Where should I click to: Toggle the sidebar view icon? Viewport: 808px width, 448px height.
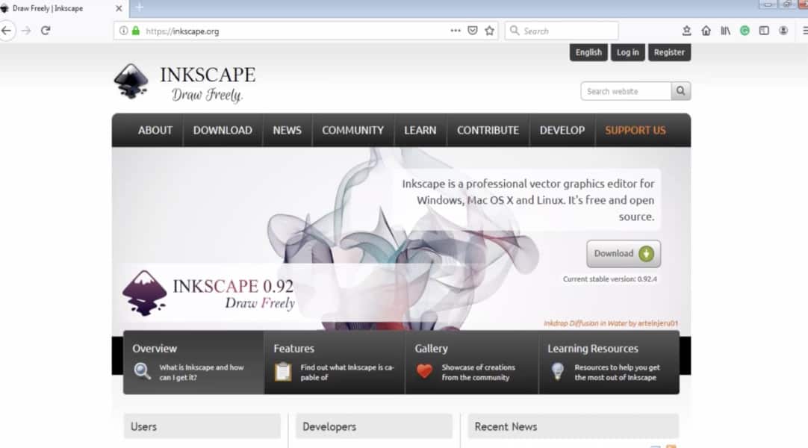(764, 31)
